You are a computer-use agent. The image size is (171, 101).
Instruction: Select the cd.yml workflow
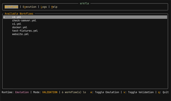click(85, 17)
